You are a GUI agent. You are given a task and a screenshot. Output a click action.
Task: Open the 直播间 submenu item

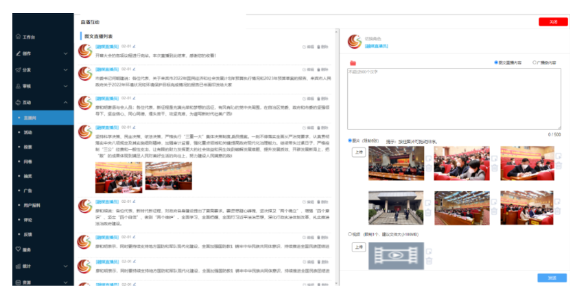tap(43, 118)
